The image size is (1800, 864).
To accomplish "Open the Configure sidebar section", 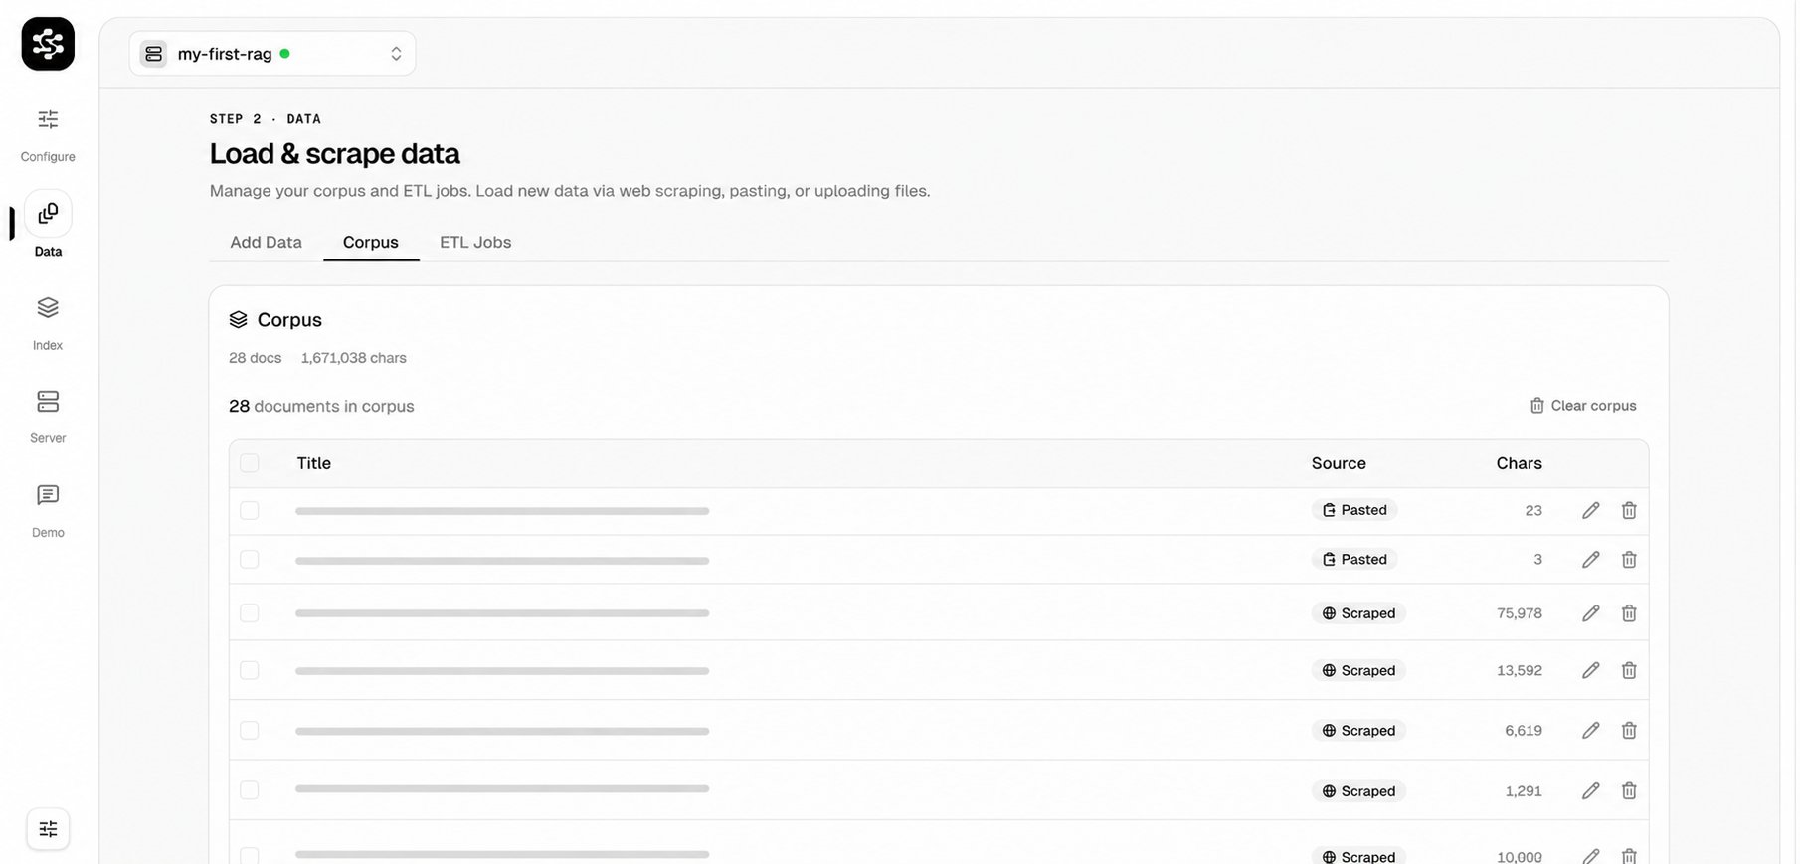I will point(48,135).
